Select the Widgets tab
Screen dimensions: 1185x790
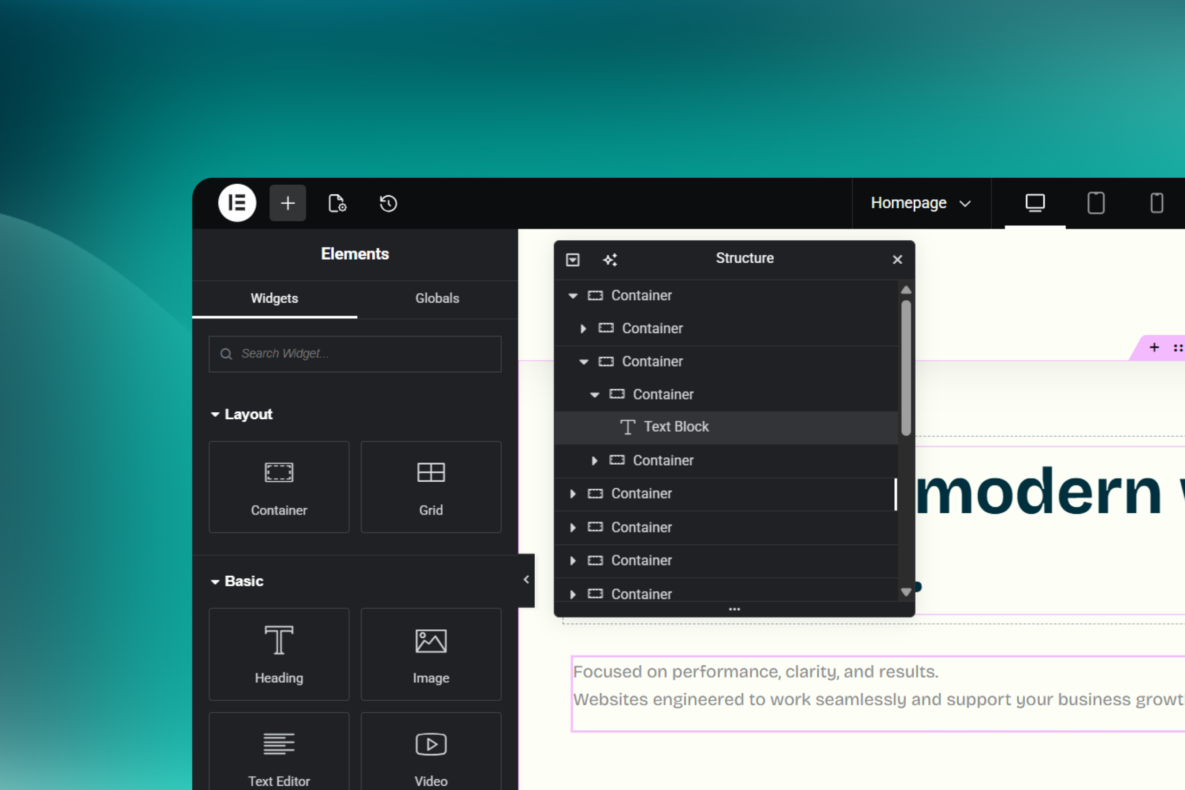tap(274, 298)
